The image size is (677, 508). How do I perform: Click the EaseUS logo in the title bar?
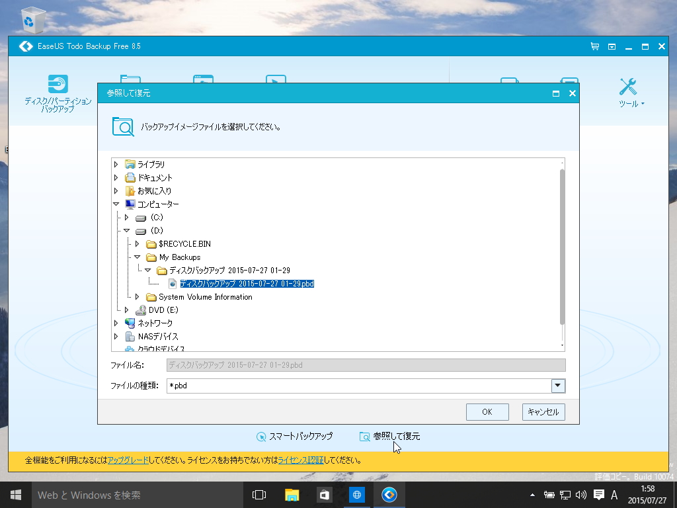pos(26,46)
